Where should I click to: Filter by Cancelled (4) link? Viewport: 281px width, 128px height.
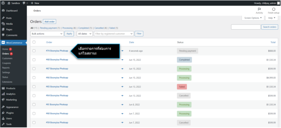click(100, 28)
